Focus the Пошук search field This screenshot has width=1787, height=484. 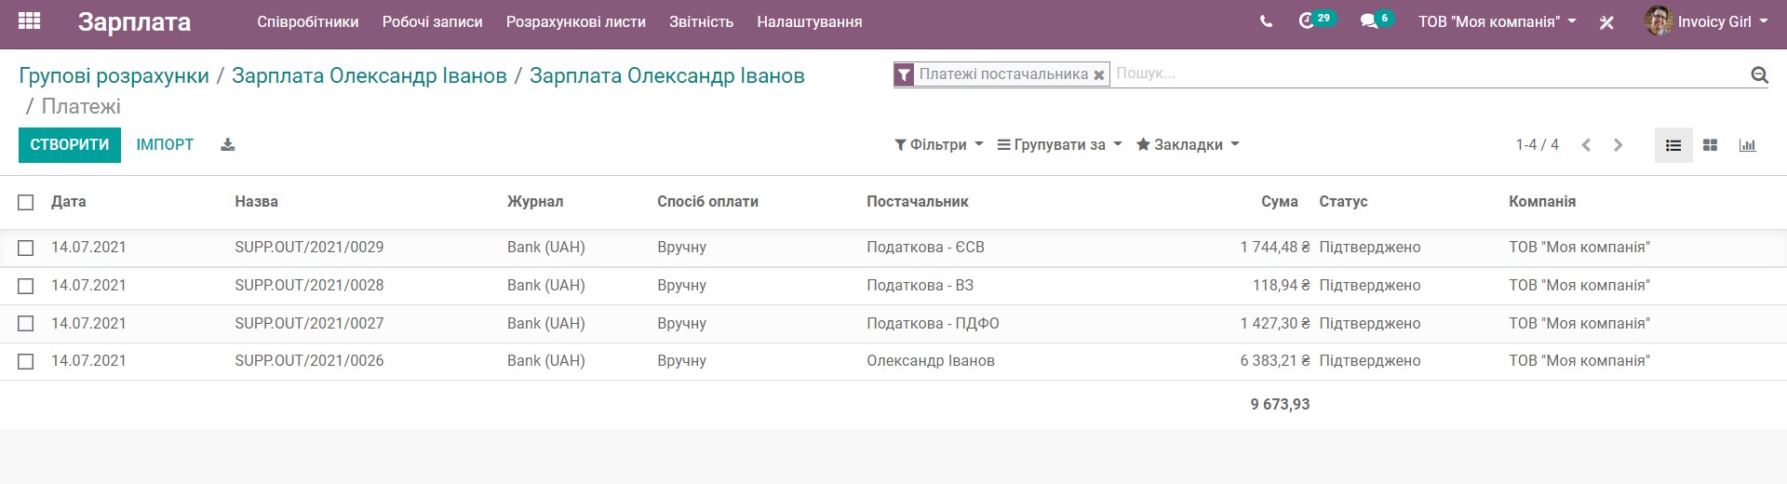1429,74
